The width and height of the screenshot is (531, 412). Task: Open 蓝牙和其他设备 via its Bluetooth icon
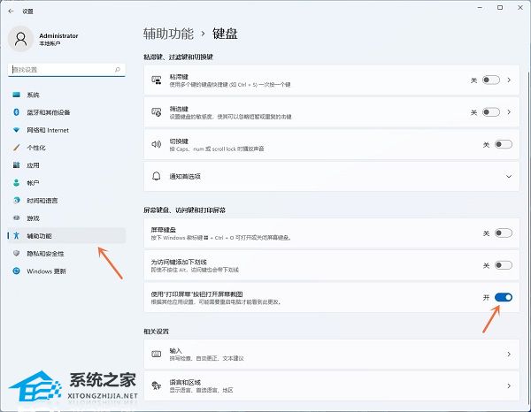point(16,112)
